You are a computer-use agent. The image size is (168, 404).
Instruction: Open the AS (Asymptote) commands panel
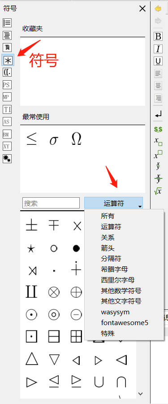(7, 122)
